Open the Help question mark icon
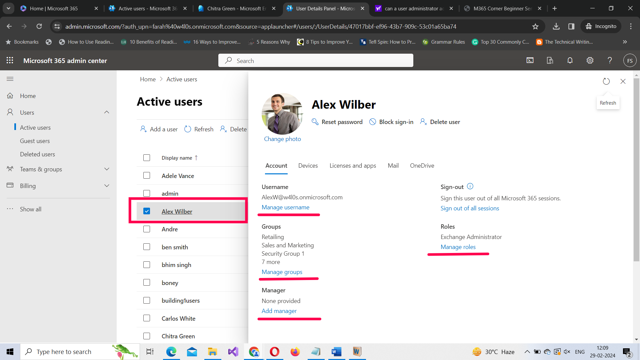This screenshot has height=360, width=640. pos(610,60)
